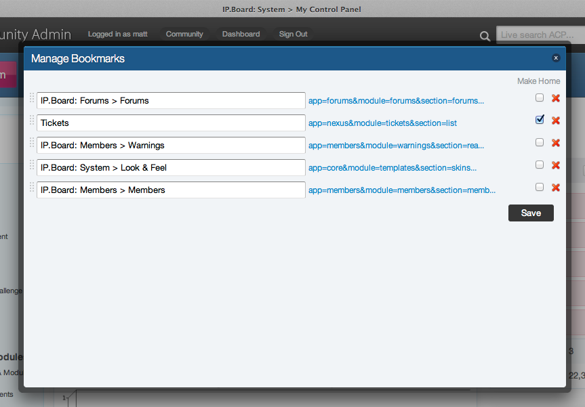
Task: Delete the Members > Warnings bookmark
Action: click(556, 143)
